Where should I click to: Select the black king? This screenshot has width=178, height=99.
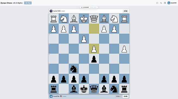(84, 89)
